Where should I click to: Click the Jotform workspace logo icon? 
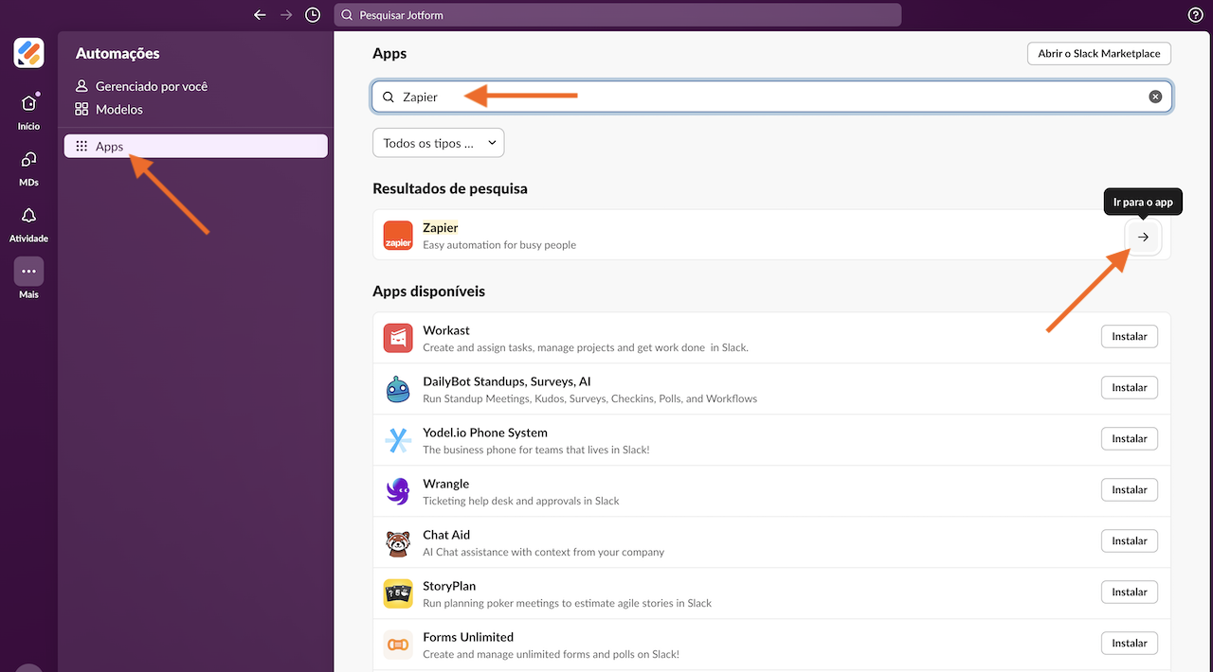(x=28, y=54)
